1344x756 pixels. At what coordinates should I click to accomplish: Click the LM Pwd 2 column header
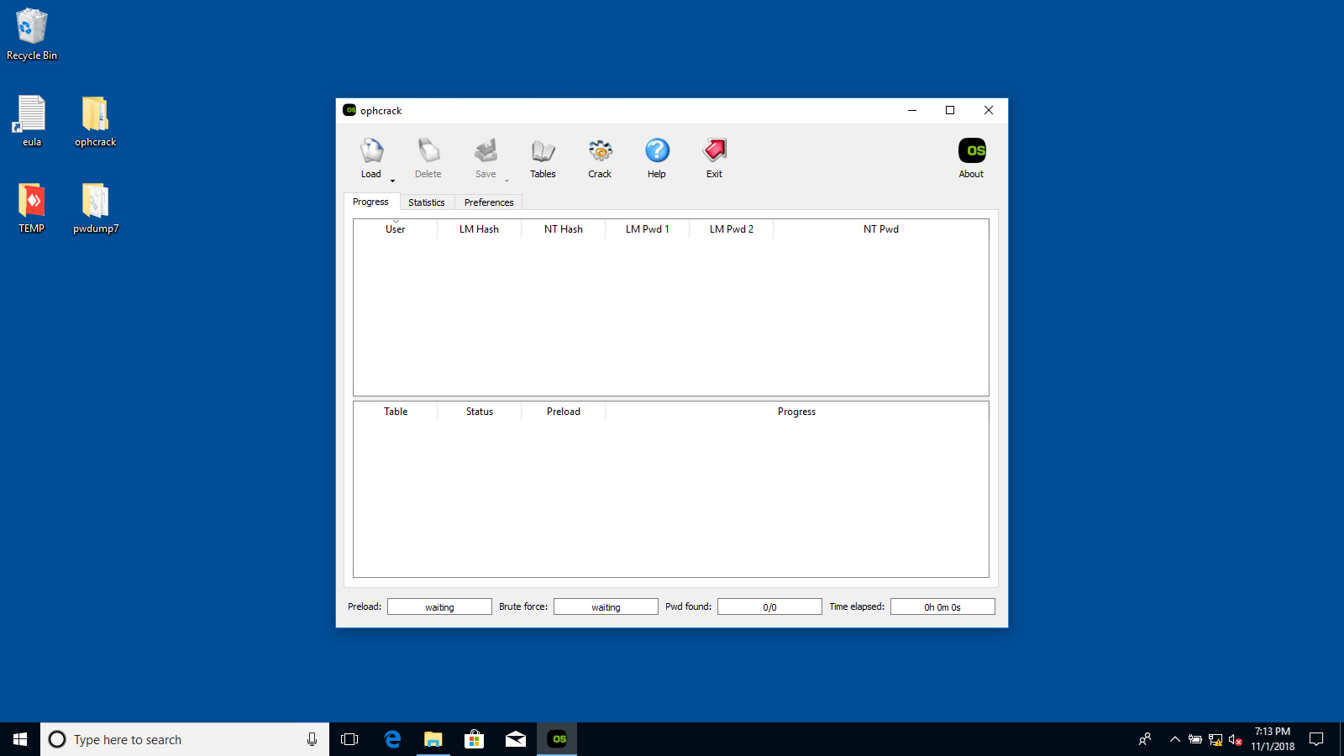[x=731, y=229]
